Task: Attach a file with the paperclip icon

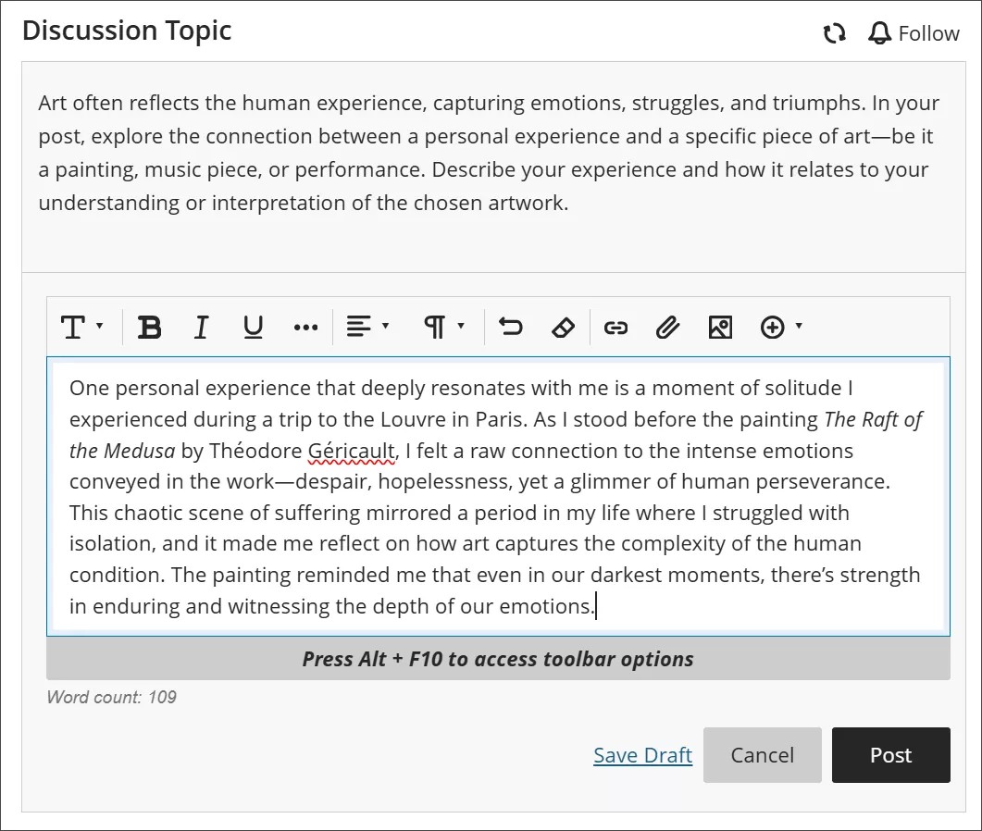Action: click(667, 327)
